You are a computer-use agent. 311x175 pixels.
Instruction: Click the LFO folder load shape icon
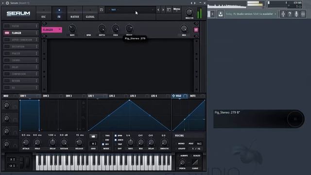(x=93, y=136)
